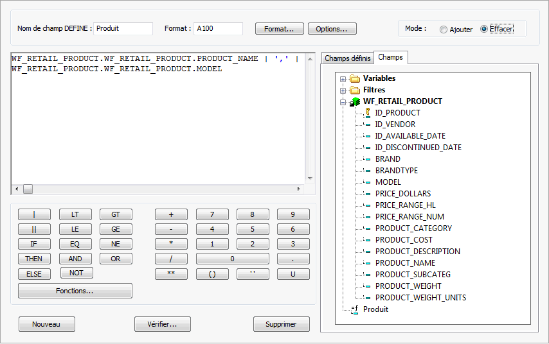This screenshot has width=549, height=344.
Task: Click the define-function icon beside Produit
Action: click(x=355, y=309)
